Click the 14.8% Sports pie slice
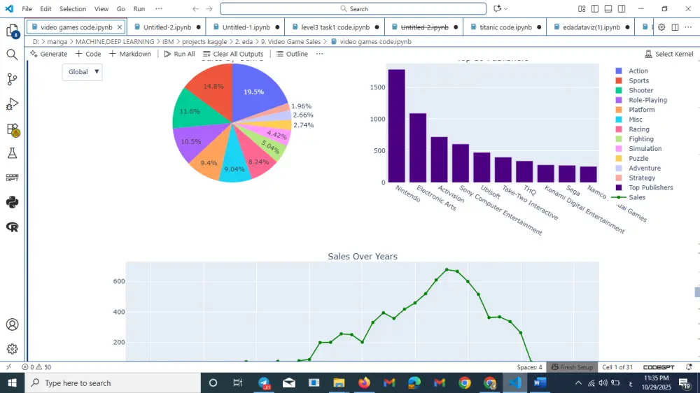 tap(213, 87)
